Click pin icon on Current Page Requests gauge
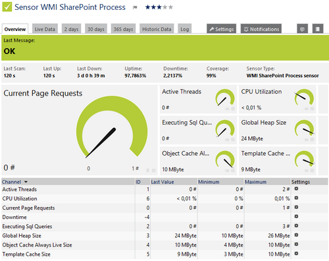The height and width of the screenshot is (261, 329). [x=148, y=170]
